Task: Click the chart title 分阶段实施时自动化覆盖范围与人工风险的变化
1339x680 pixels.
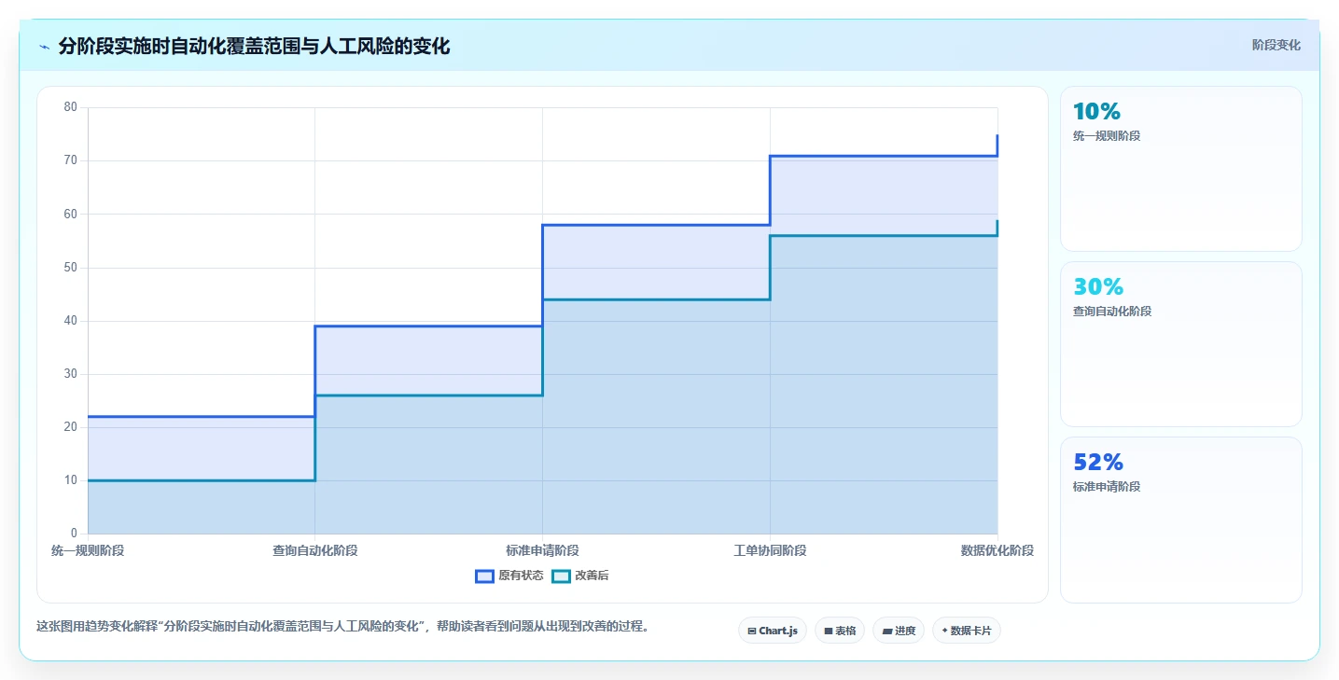Action: 254,46
